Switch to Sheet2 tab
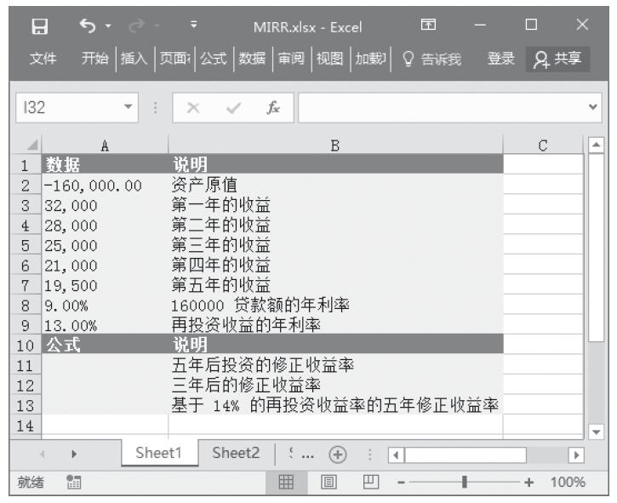This screenshot has width=617, height=503. point(236,454)
